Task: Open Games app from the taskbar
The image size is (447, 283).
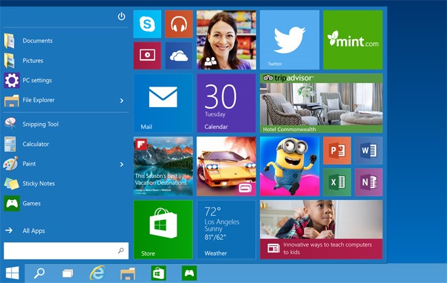Action: pyautogui.click(x=189, y=273)
